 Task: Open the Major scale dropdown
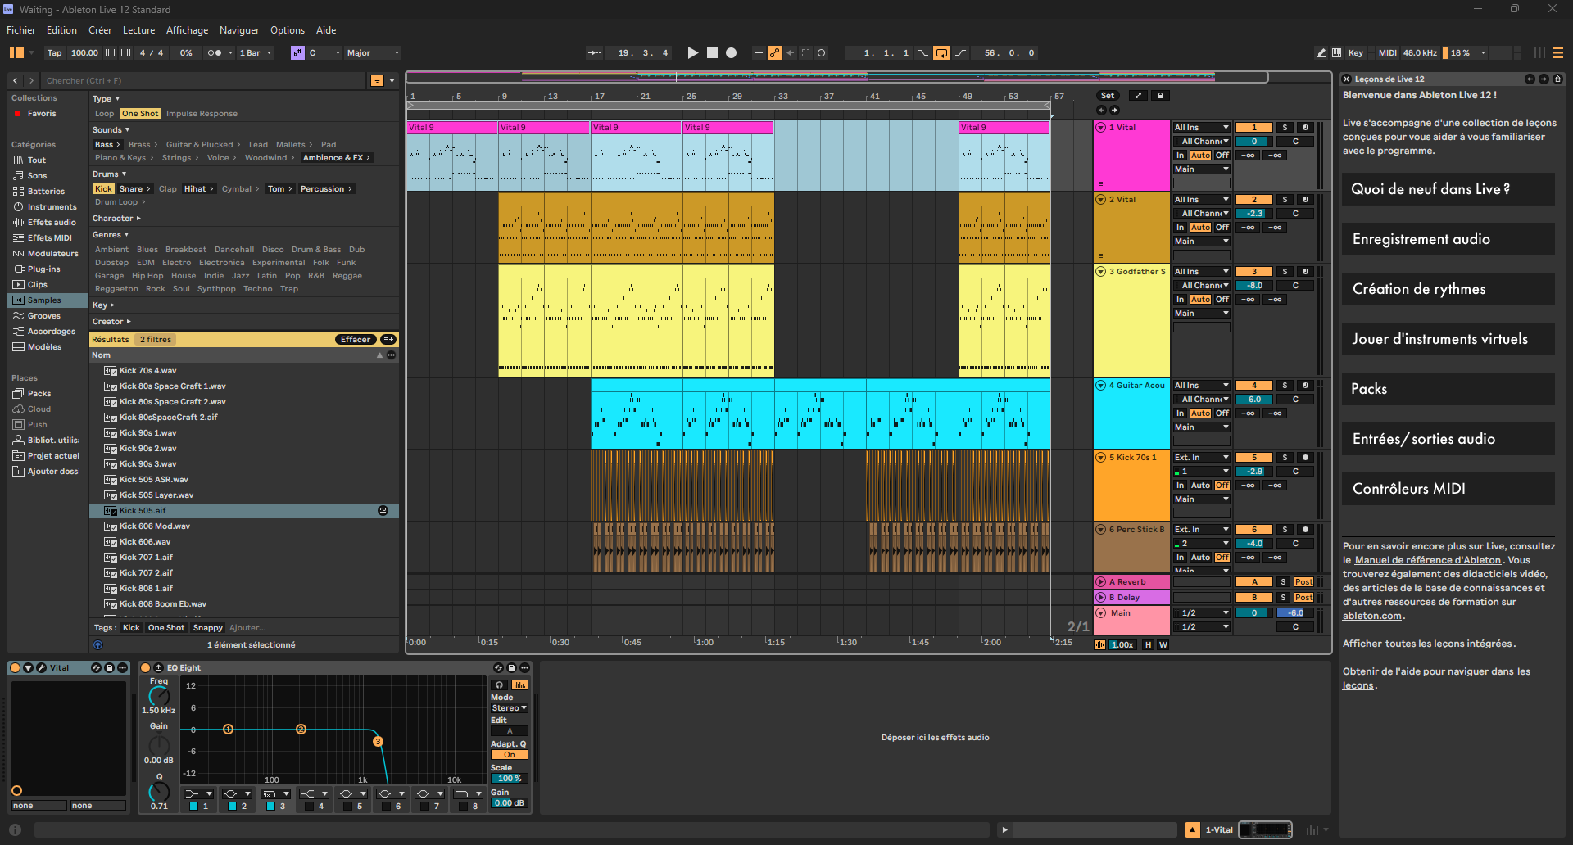373,53
